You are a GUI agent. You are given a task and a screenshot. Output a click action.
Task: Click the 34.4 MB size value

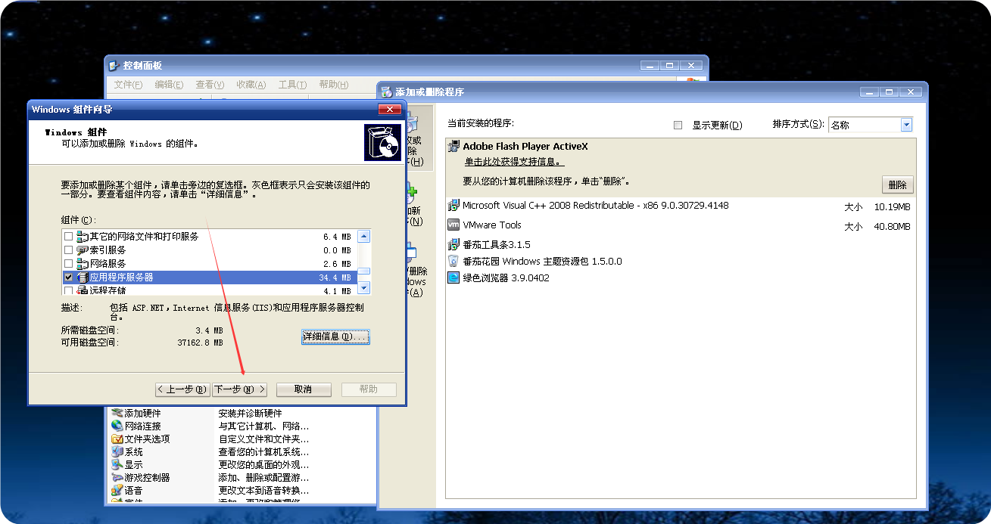[x=335, y=278]
